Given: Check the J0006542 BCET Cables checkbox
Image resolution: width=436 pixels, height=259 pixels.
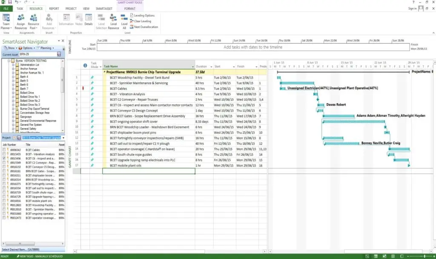Looking at the screenshot, I should (x=4, y=150).
